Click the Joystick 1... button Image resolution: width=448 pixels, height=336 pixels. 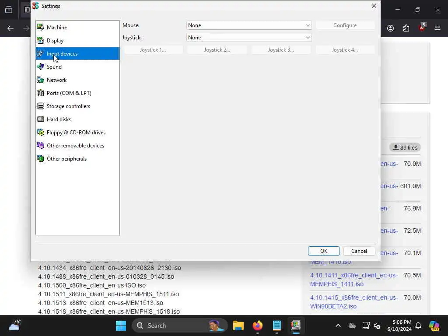click(x=153, y=50)
